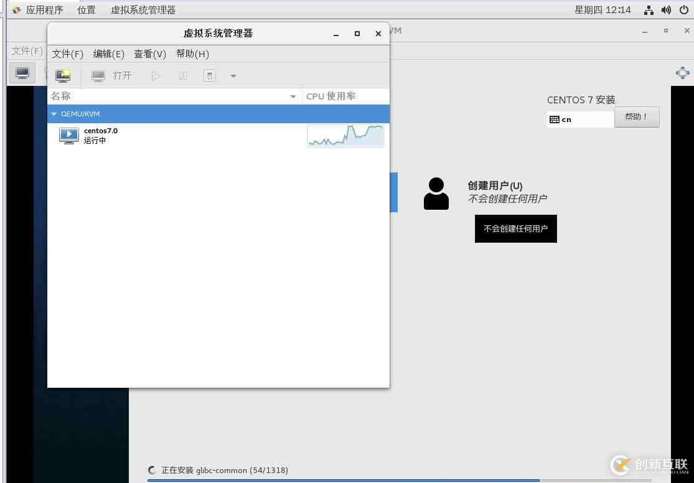Open 文件(F) menu of background VM window
Screen dimensions: 694x483
pyautogui.click(x=27, y=51)
